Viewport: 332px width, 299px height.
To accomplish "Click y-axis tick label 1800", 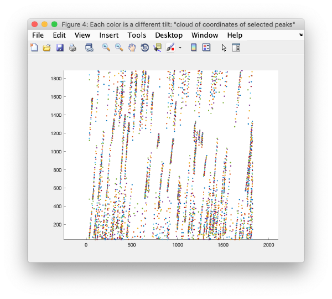I will point(56,79).
